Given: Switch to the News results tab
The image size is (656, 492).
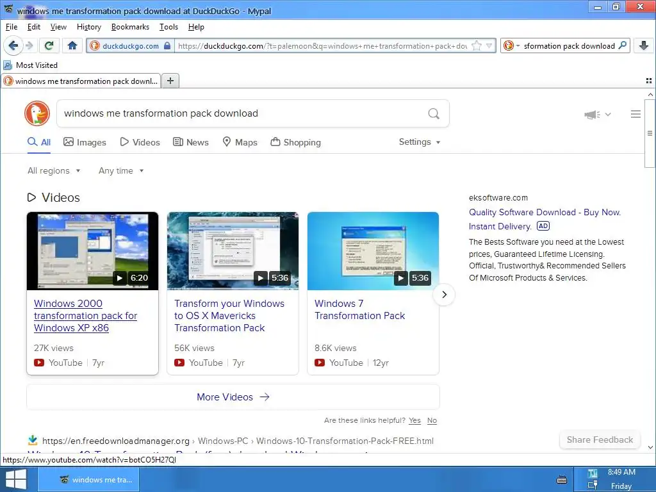Looking at the screenshot, I should [191, 142].
